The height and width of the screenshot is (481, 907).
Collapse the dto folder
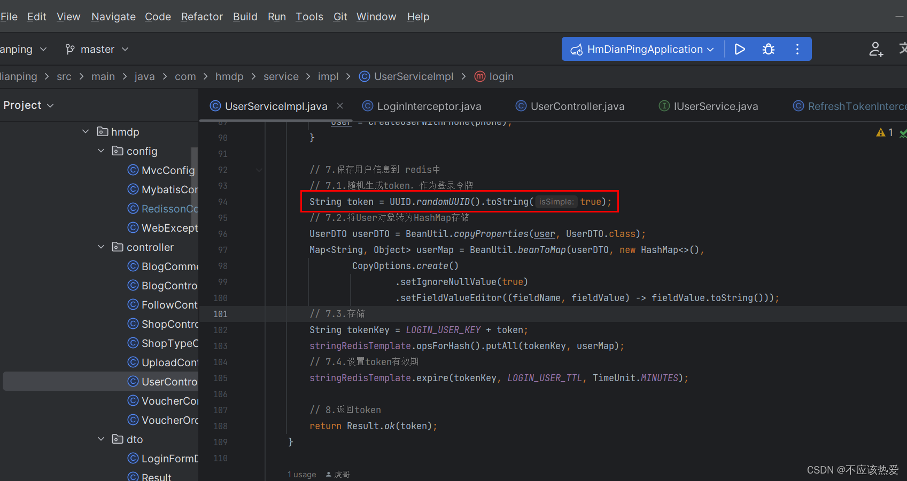point(101,439)
